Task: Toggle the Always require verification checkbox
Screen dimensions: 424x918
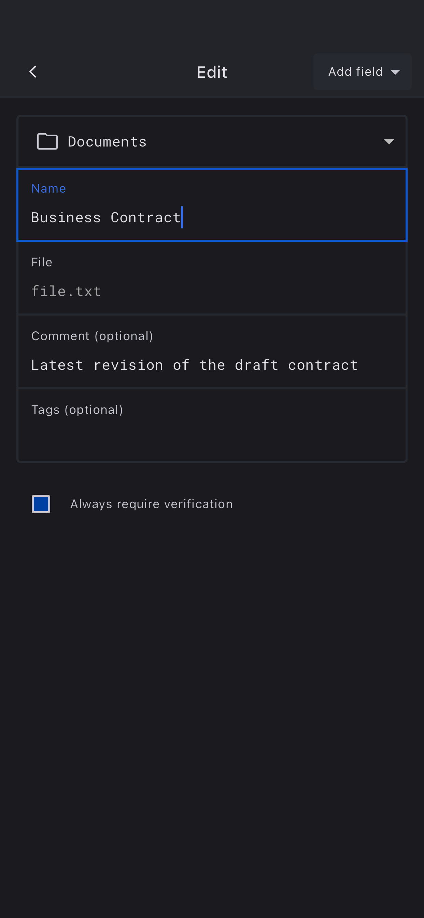Action: click(x=41, y=504)
